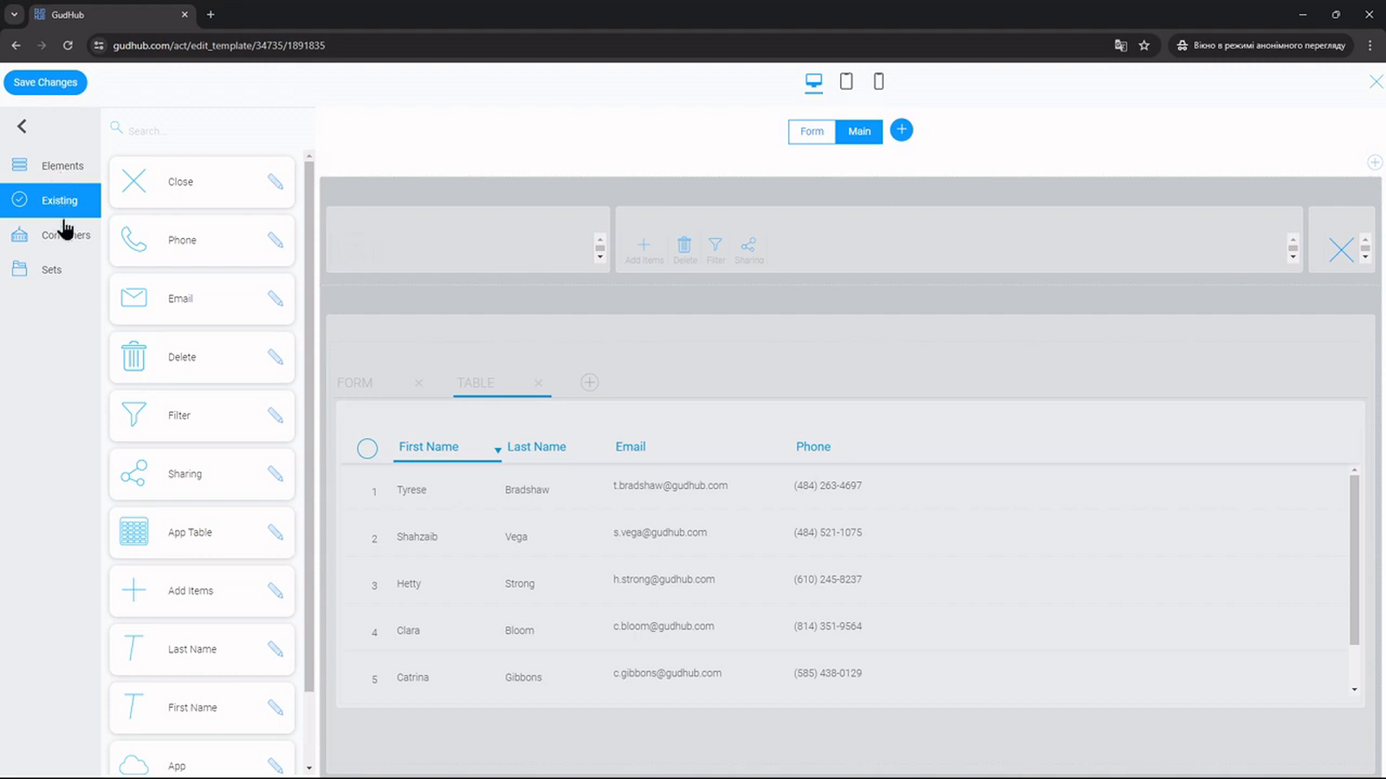Screen dimensions: 1386x779
Task: Open the Sets section in sidebar
Action: (x=50, y=269)
